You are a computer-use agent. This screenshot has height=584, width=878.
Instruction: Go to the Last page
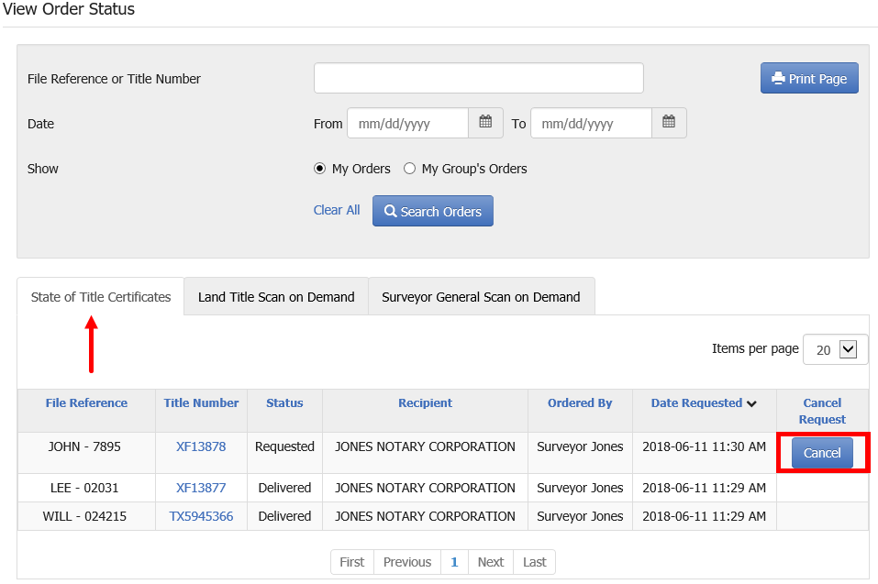[x=534, y=562]
